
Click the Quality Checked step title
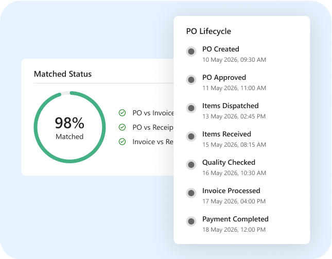tap(229, 163)
